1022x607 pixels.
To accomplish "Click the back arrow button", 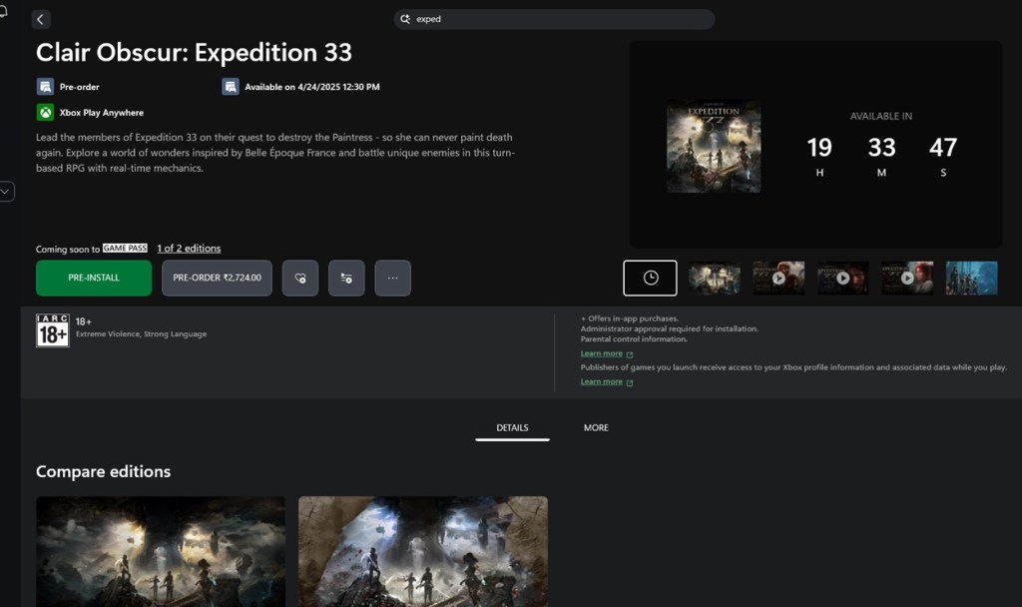I will coord(41,20).
